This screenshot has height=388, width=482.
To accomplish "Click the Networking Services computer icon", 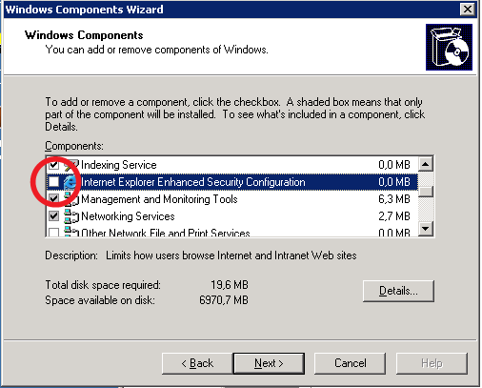I will [x=71, y=216].
